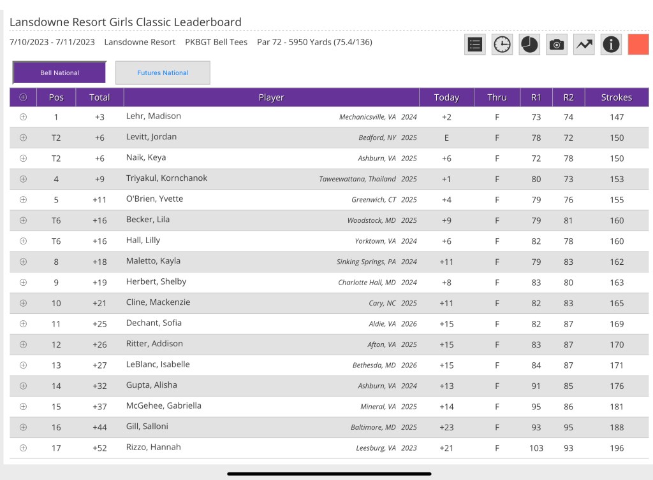Expand Jordan Levitt's row details
The width and height of the screenshot is (653, 480).
(24, 138)
